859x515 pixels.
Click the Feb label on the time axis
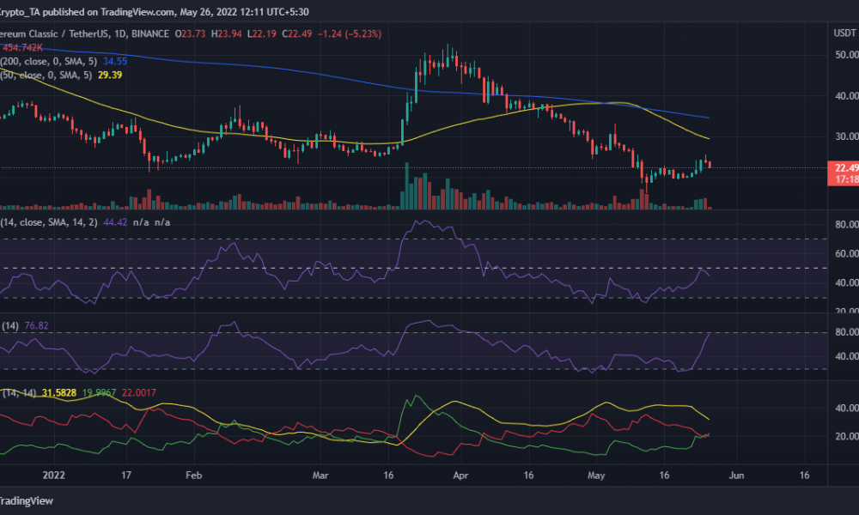194,475
